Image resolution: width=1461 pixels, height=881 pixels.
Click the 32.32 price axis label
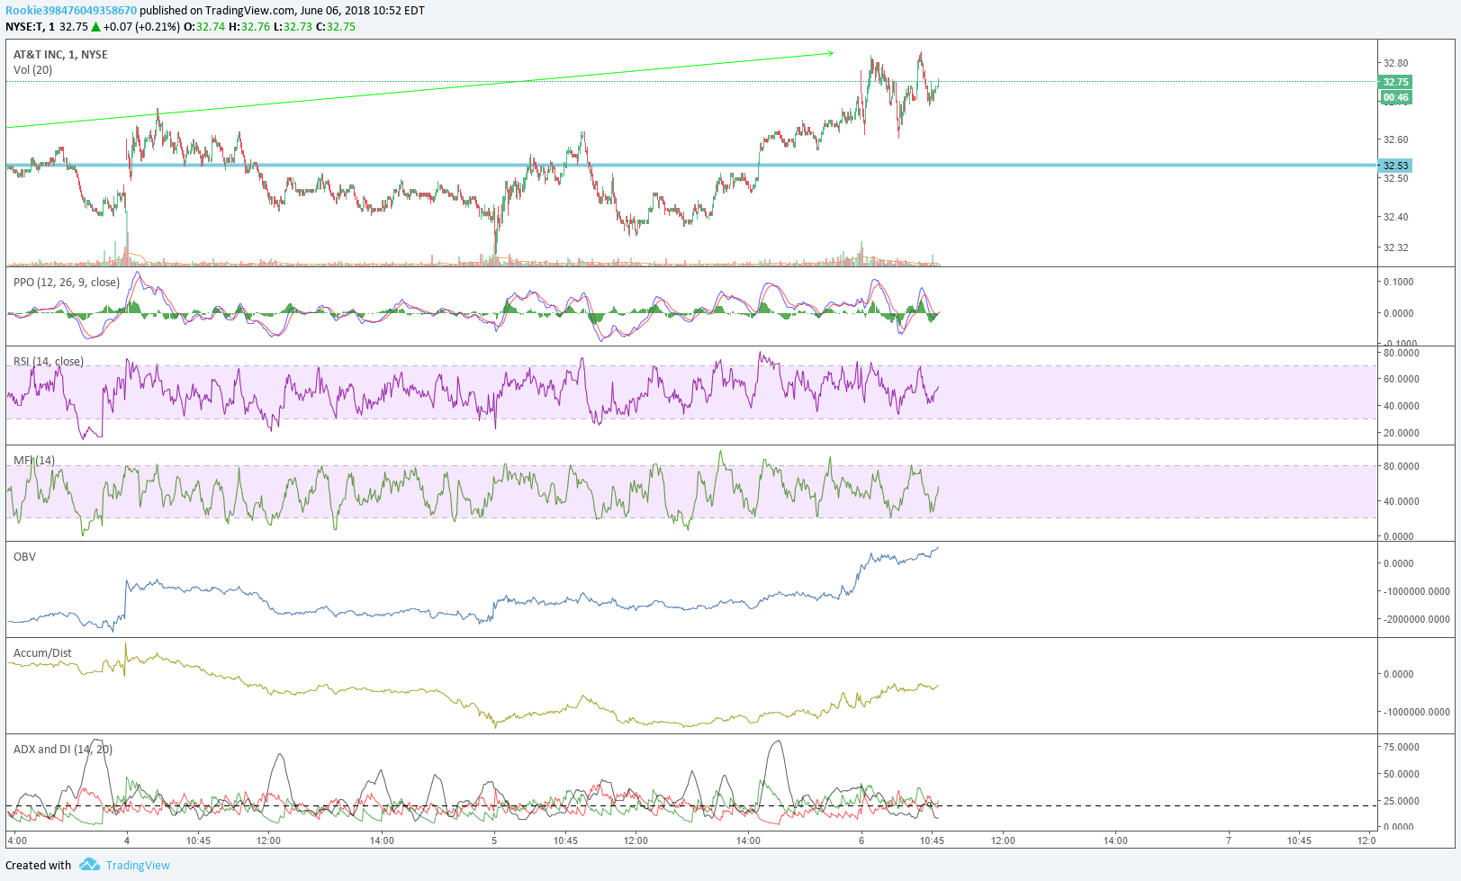pyautogui.click(x=1395, y=247)
